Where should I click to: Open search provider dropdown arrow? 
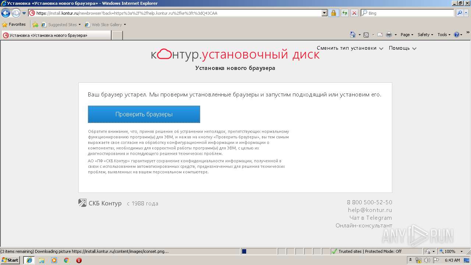[x=466, y=13]
